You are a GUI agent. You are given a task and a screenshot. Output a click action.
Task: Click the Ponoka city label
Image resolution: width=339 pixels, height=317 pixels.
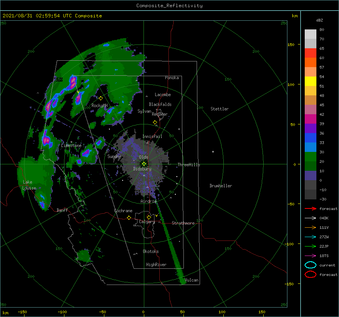[172, 78]
